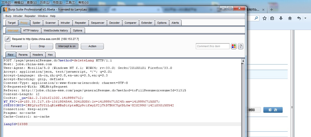The width and height of the screenshot is (311, 137).
Task: Click the Comment this item field
Action: point(213,46)
